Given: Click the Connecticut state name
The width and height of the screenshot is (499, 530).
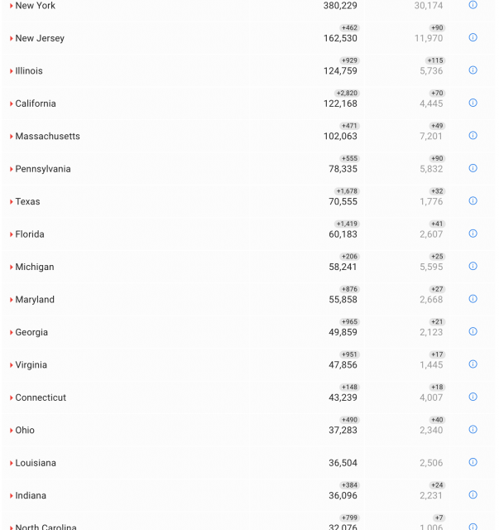Looking at the screenshot, I should tap(41, 397).
